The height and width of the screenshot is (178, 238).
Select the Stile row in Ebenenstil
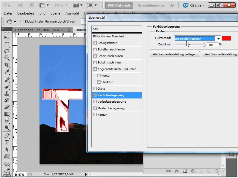point(117,29)
